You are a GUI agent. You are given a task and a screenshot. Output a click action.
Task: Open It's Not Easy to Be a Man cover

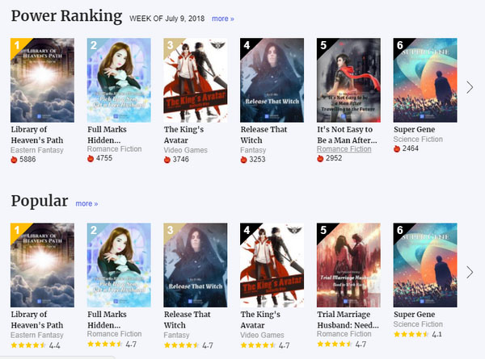[x=348, y=80]
